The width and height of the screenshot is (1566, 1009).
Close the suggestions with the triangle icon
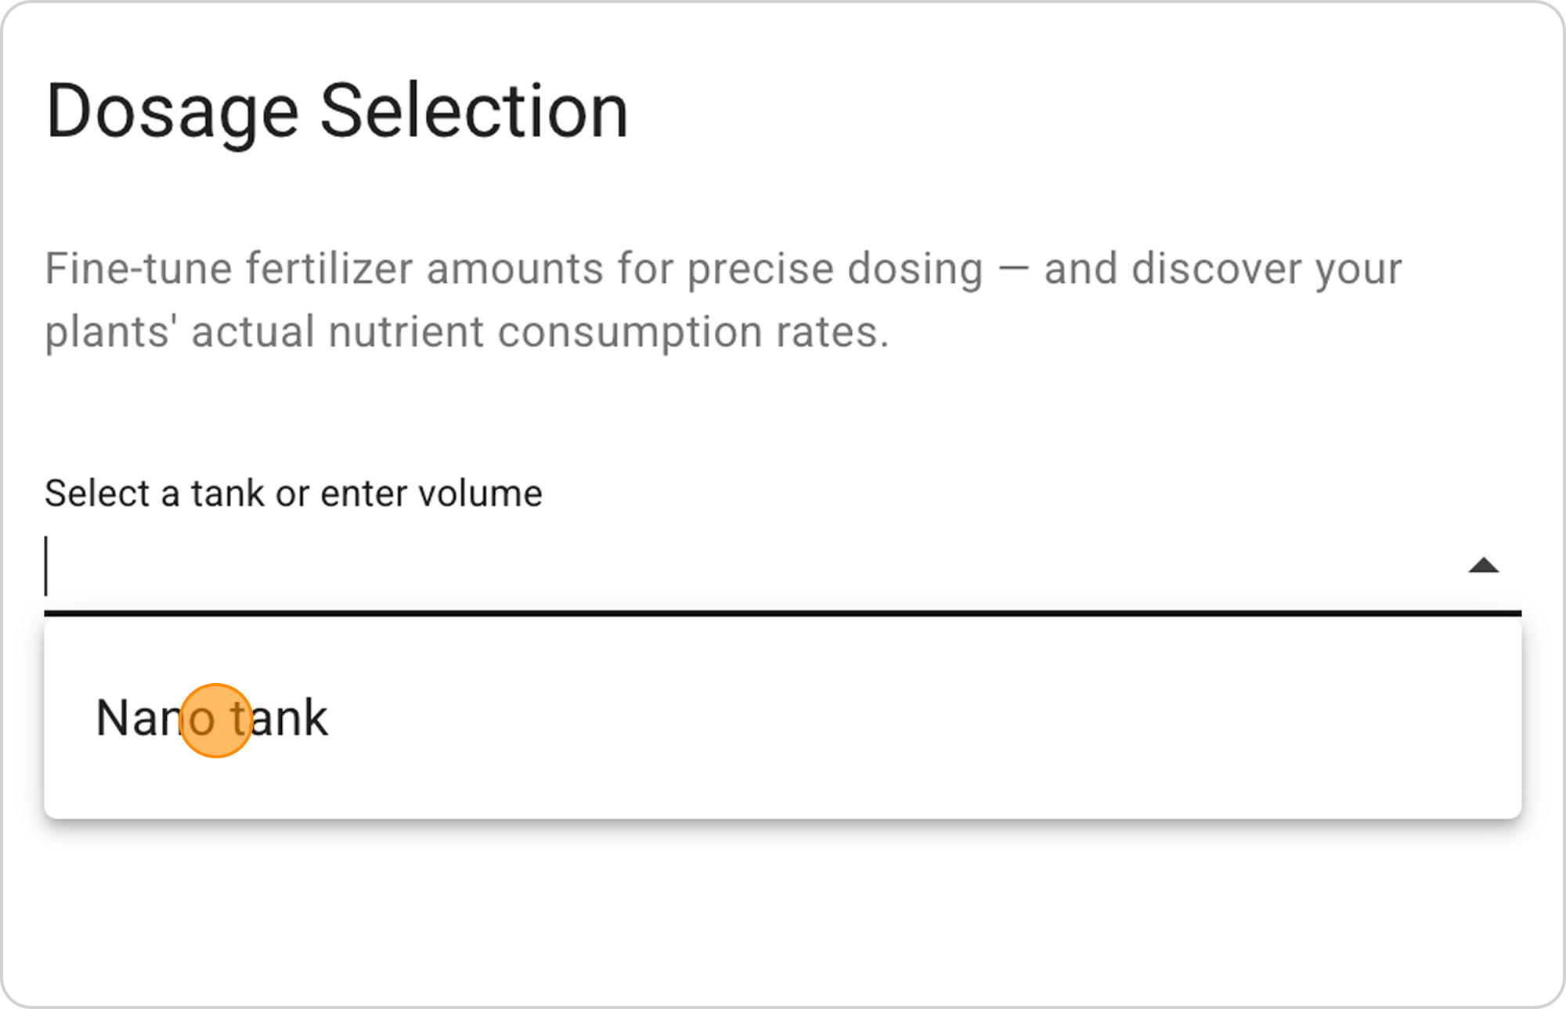coord(1483,566)
